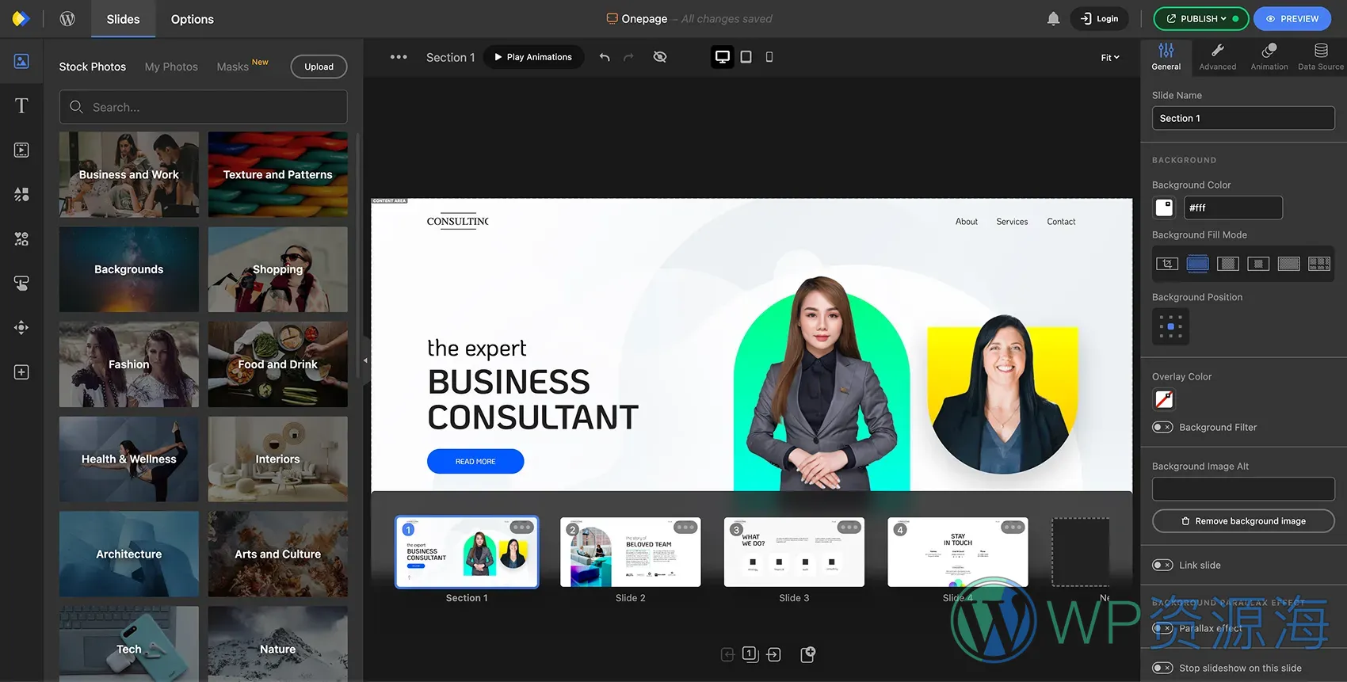1347x682 pixels.
Task: Open the Animation settings tab
Action: 1269,57
